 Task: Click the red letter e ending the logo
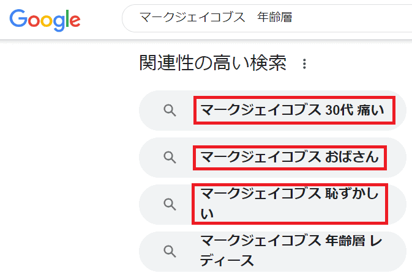[x=75, y=21]
